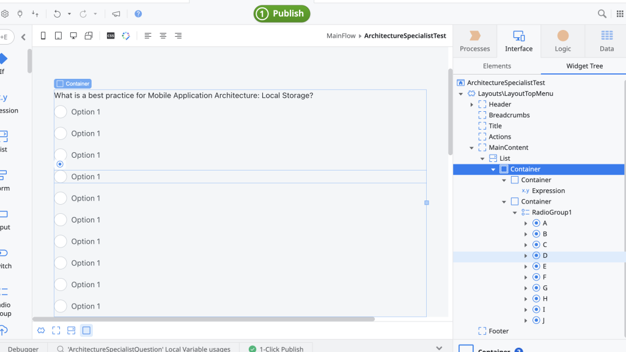Click the green Publish button
Screen dimensions: 626x352
[x=282, y=13]
